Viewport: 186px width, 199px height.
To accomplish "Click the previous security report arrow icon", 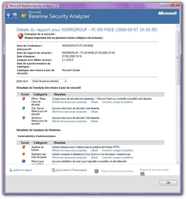I will click(96, 171).
